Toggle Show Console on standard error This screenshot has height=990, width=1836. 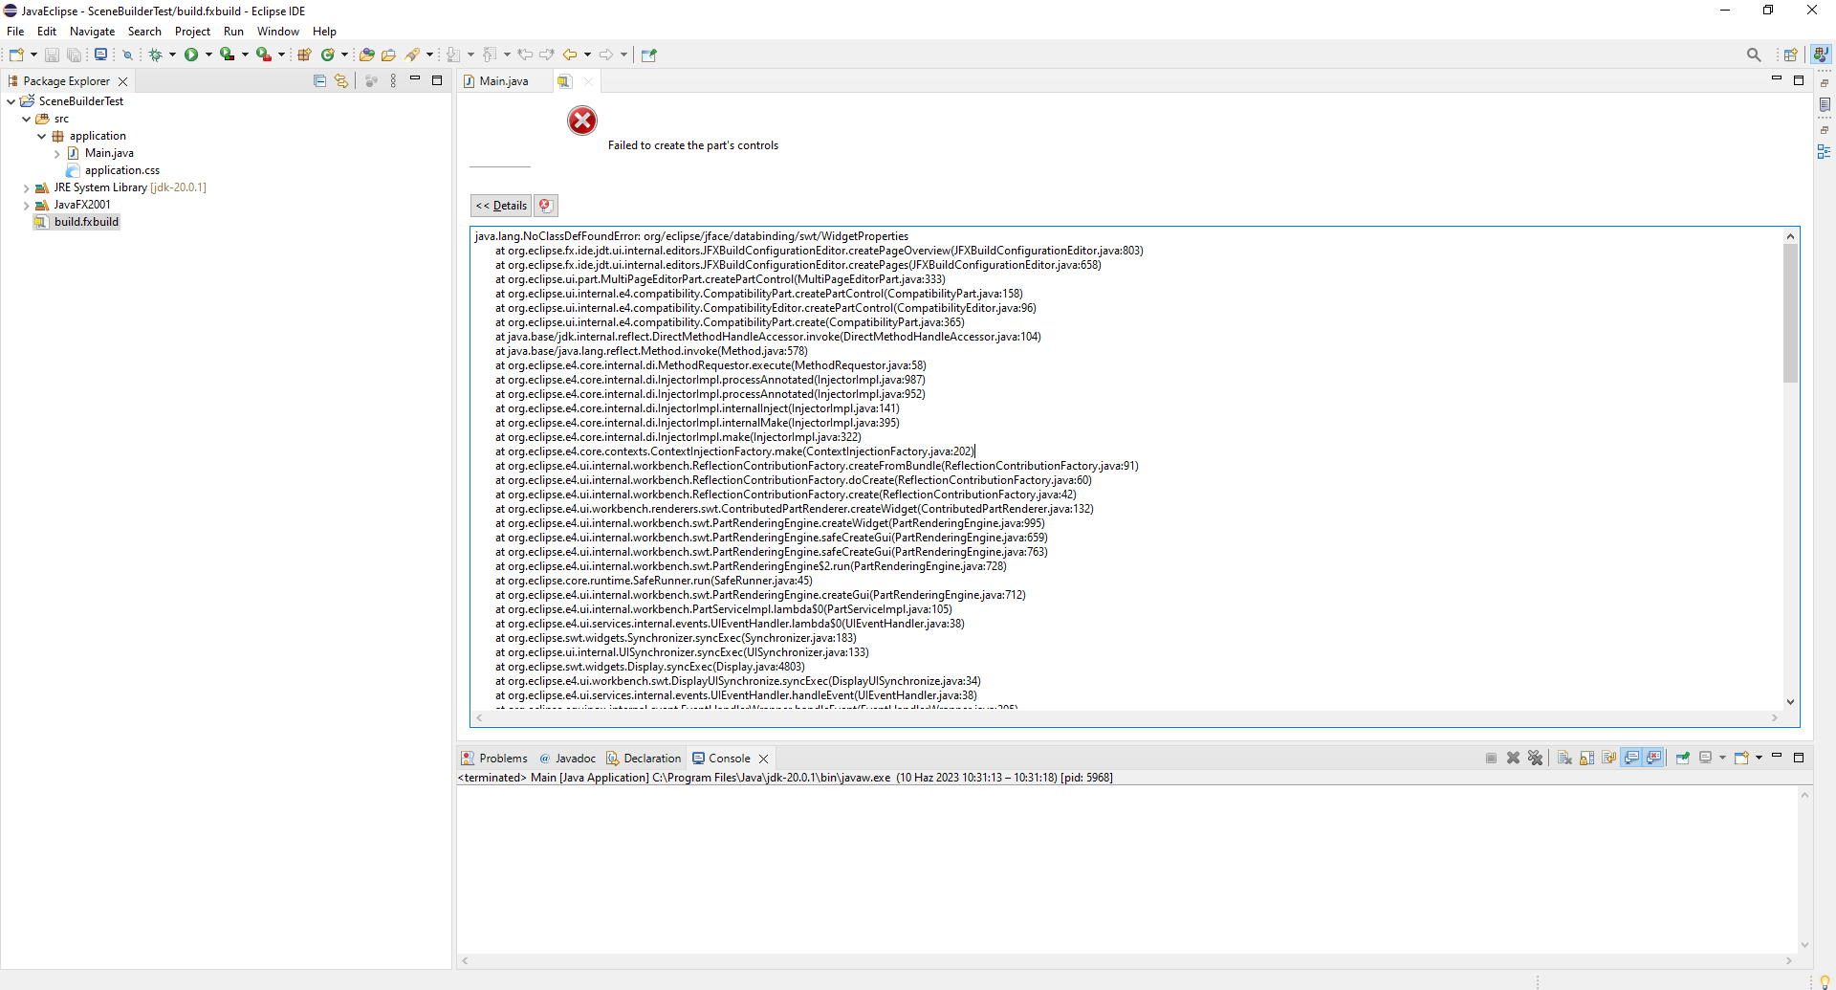click(1653, 758)
